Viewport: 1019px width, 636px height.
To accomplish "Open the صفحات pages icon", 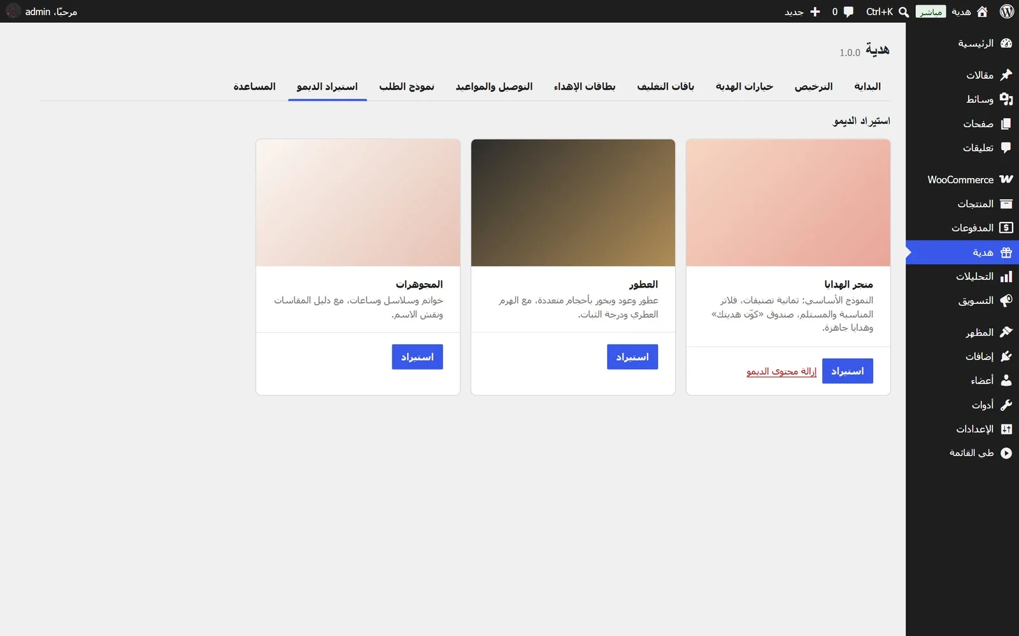I will (1006, 123).
